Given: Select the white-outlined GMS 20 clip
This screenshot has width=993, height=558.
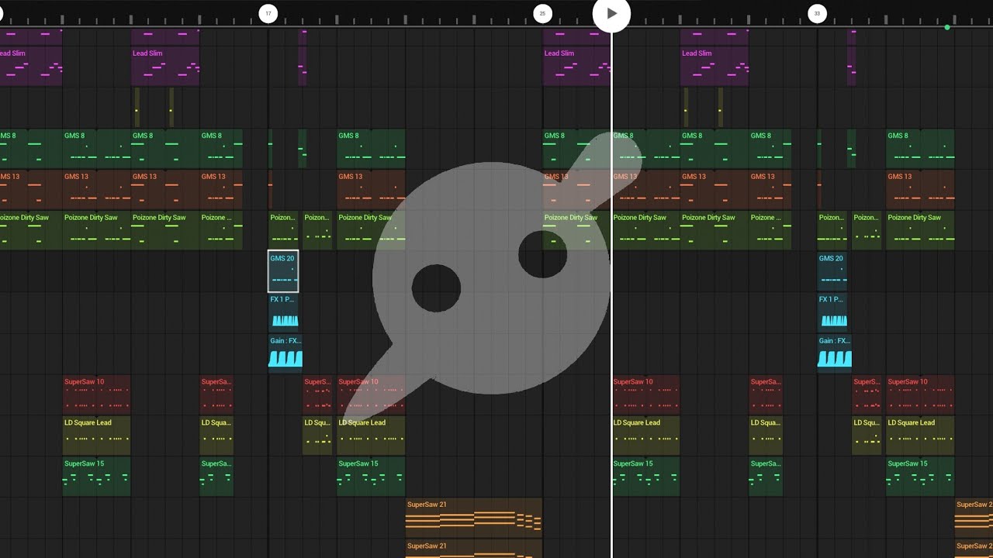Looking at the screenshot, I should point(283,271).
